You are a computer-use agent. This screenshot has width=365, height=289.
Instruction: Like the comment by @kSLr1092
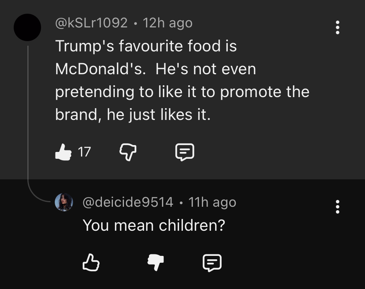pyautogui.click(x=63, y=152)
